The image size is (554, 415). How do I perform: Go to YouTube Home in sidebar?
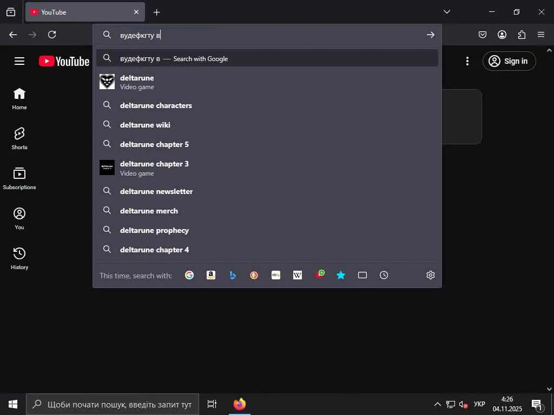(19, 99)
